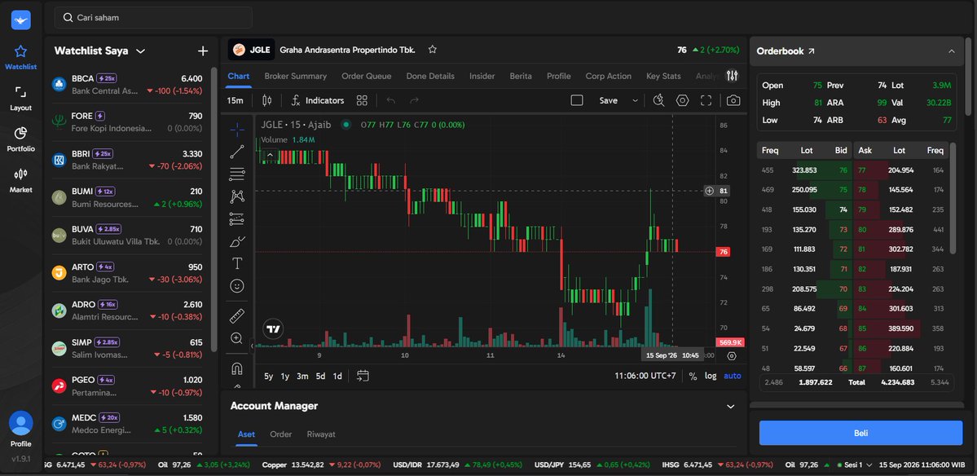Favorite JGLE with the star icon
Screen dimensions: 977x476
(433, 50)
